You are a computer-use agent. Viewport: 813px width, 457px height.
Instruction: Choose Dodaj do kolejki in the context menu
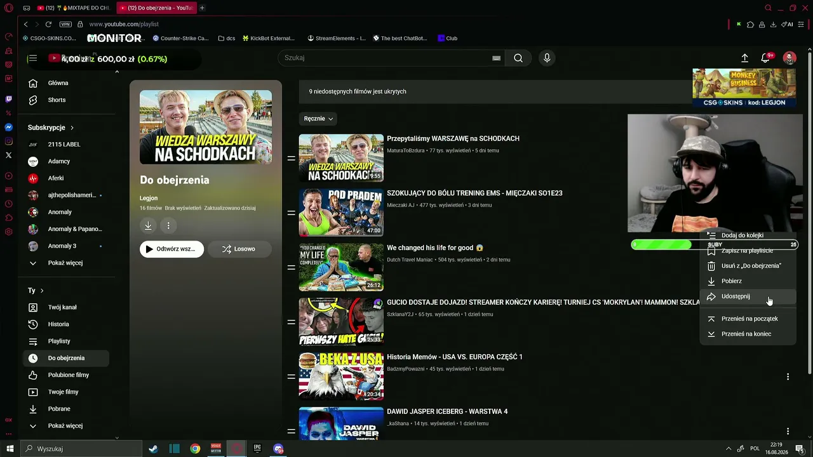point(748,235)
